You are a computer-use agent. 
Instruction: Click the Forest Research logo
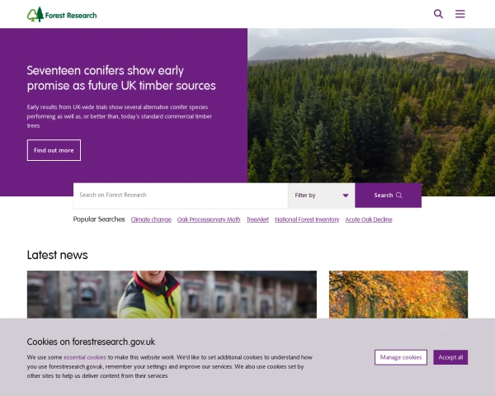coord(62,15)
